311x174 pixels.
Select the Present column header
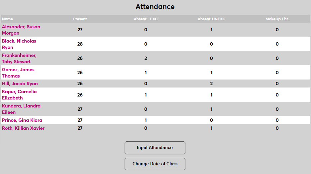80,19
